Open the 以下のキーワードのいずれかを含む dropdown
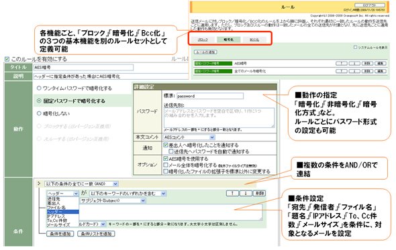Screen dimensions: 396x250 click(128, 193)
